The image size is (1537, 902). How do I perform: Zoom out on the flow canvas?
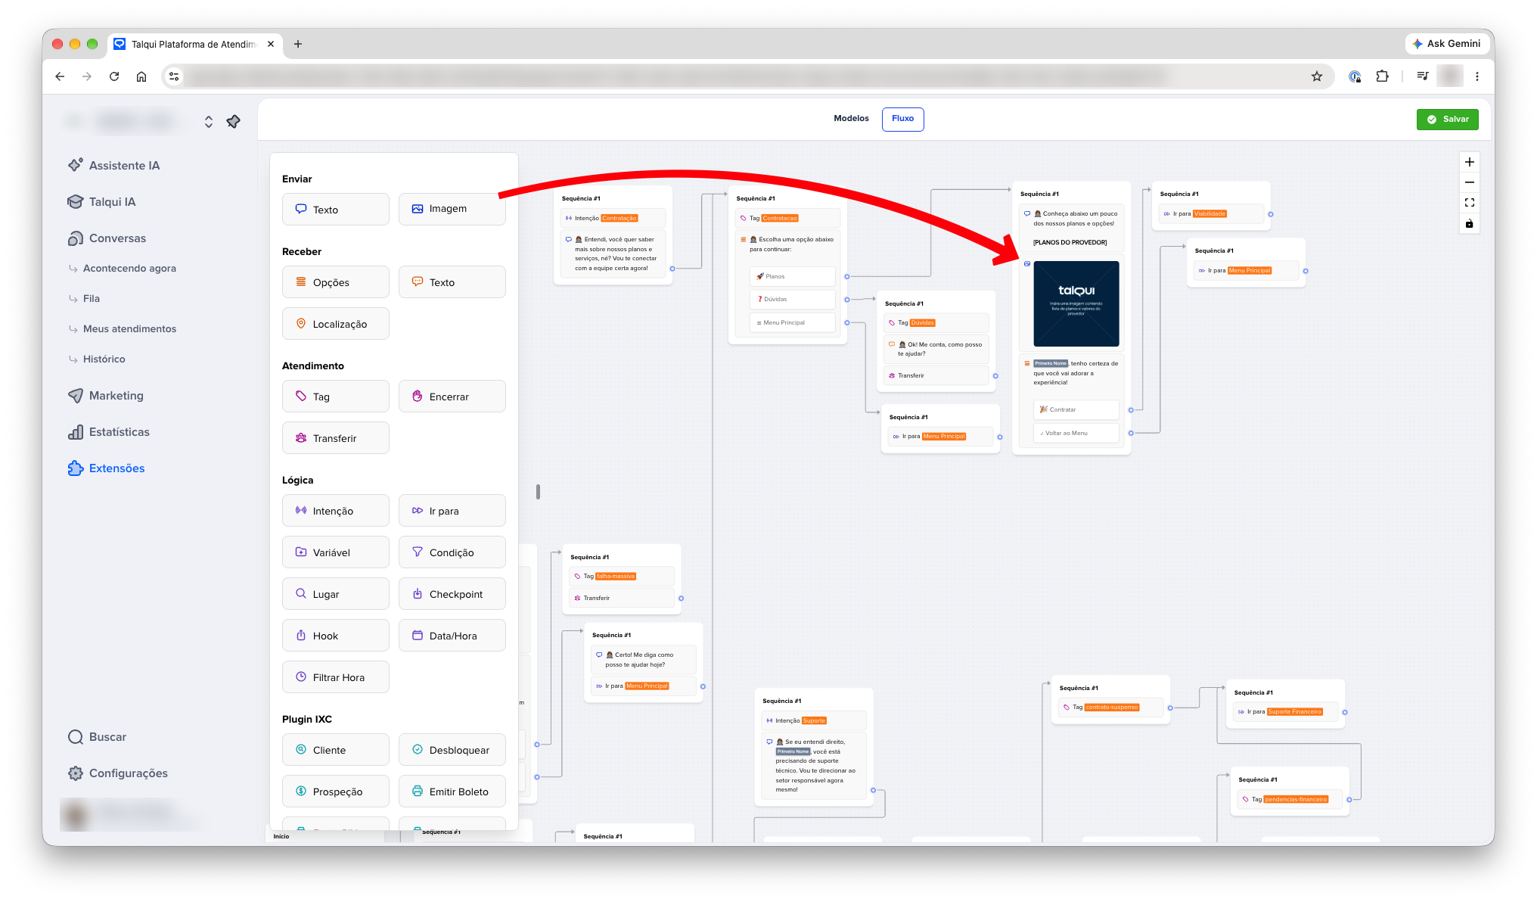click(x=1469, y=182)
